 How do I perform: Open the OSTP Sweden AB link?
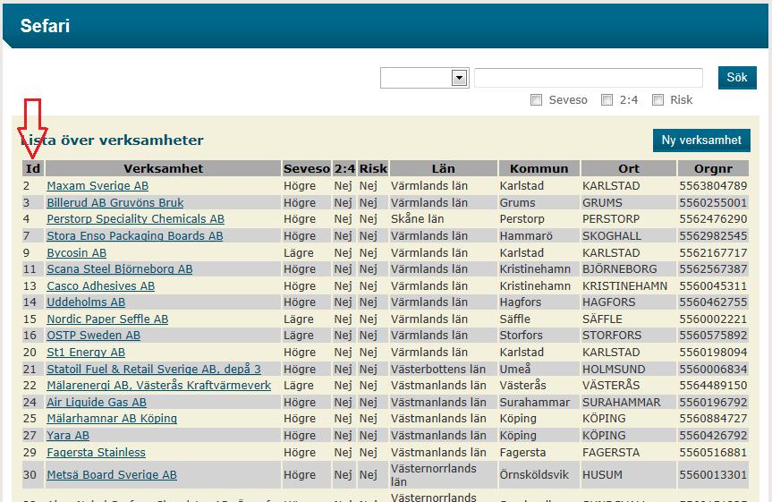[94, 336]
